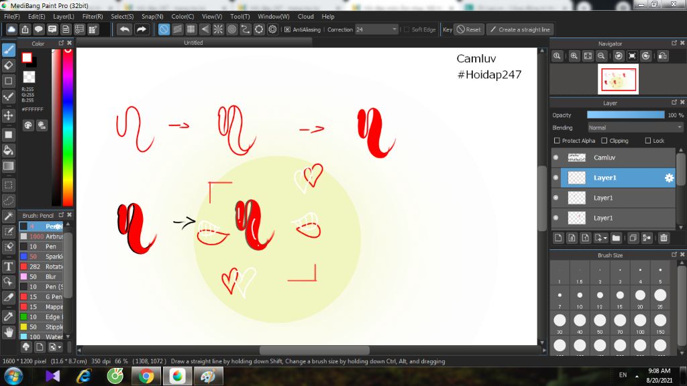Click the Redo arrow
687x386 pixels.
141,29
